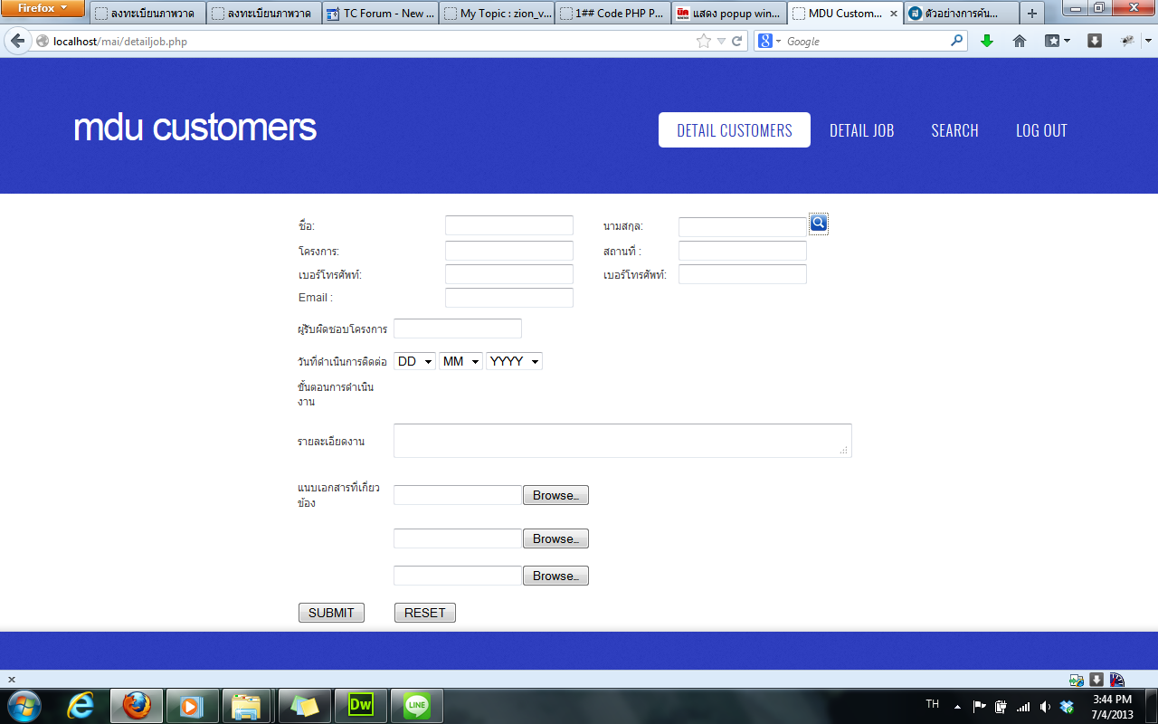Open the YYYY year dropdown

(x=514, y=361)
